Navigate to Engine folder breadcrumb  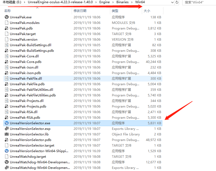point(105,2)
